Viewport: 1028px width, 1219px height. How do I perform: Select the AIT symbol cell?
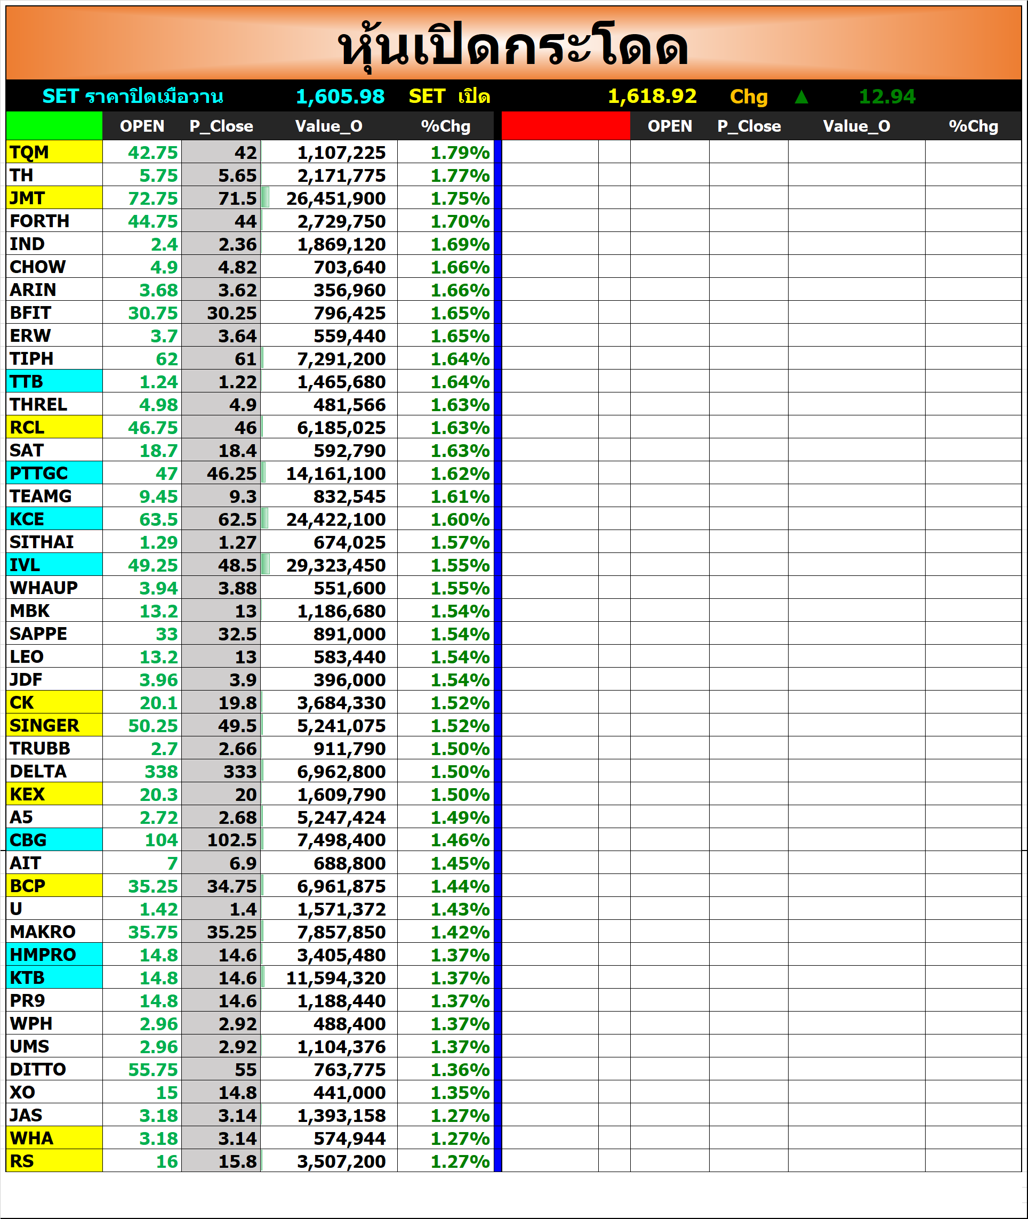click(x=54, y=863)
